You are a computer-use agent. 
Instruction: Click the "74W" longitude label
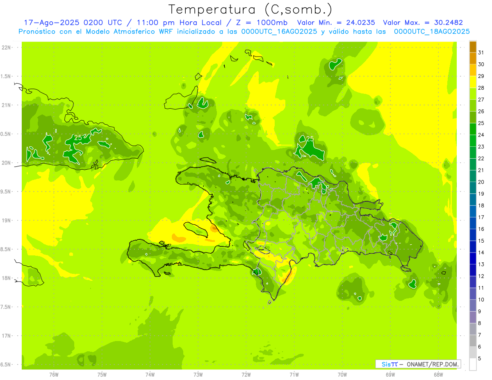(x=150, y=375)
